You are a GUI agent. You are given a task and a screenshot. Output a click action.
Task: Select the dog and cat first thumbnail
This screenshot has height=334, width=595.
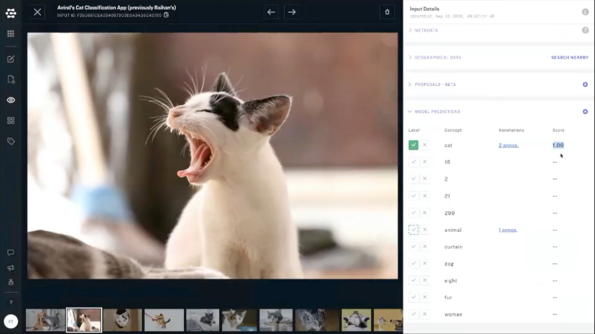coord(45,320)
